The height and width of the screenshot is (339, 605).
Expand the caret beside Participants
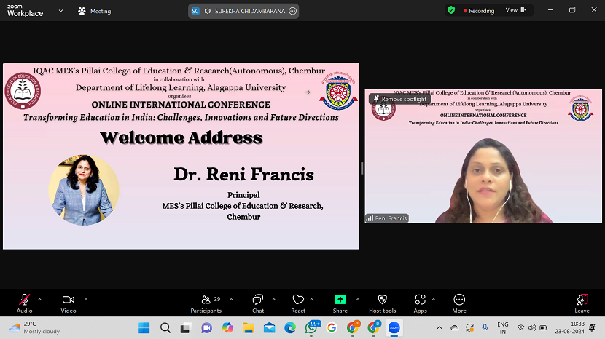pyautogui.click(x=231, y=299)
